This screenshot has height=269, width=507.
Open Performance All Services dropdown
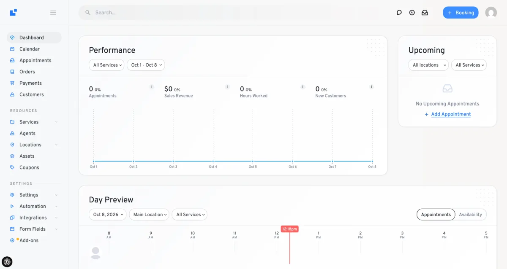(x=106, y=65)
